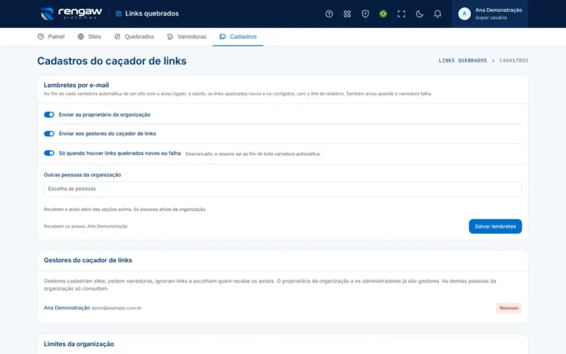
Task: Click the Quebrados tab icon
Action: point(117,36)
